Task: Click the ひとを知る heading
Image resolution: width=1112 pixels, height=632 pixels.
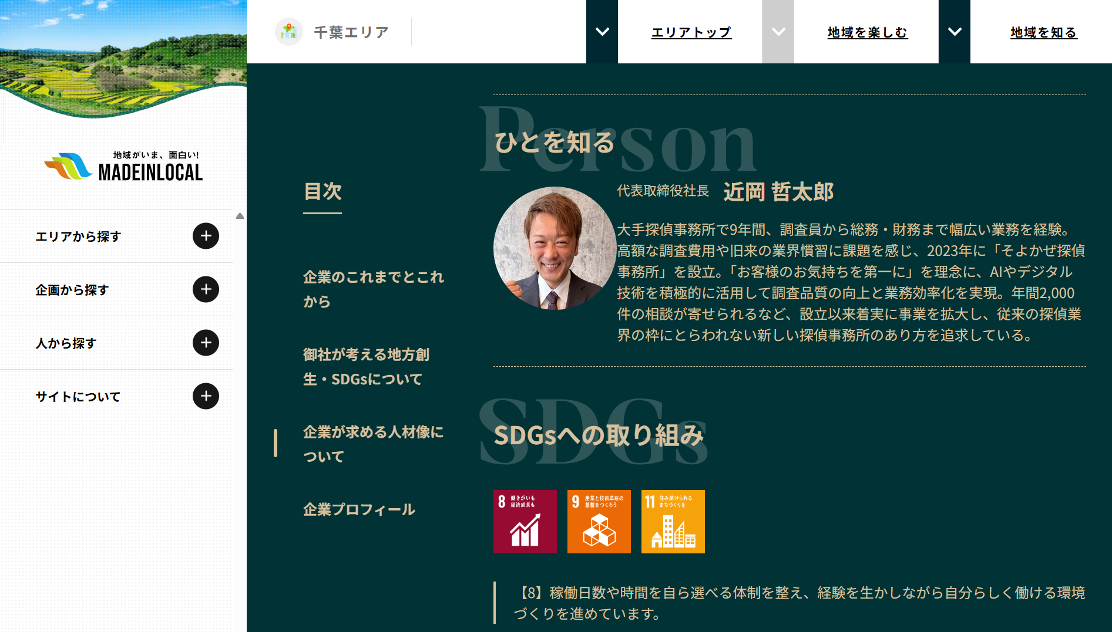Action: click(554, 143)
